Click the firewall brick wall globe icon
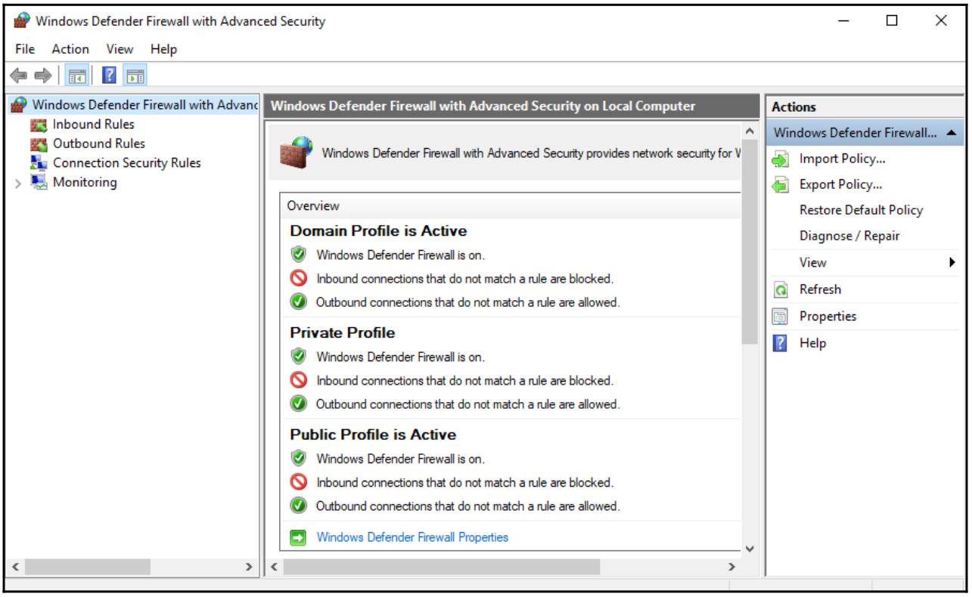The image size is (972, 597). [295, 152]
